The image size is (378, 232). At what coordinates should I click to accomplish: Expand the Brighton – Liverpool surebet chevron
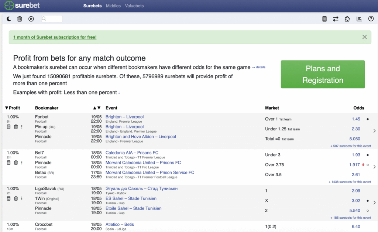374,131
